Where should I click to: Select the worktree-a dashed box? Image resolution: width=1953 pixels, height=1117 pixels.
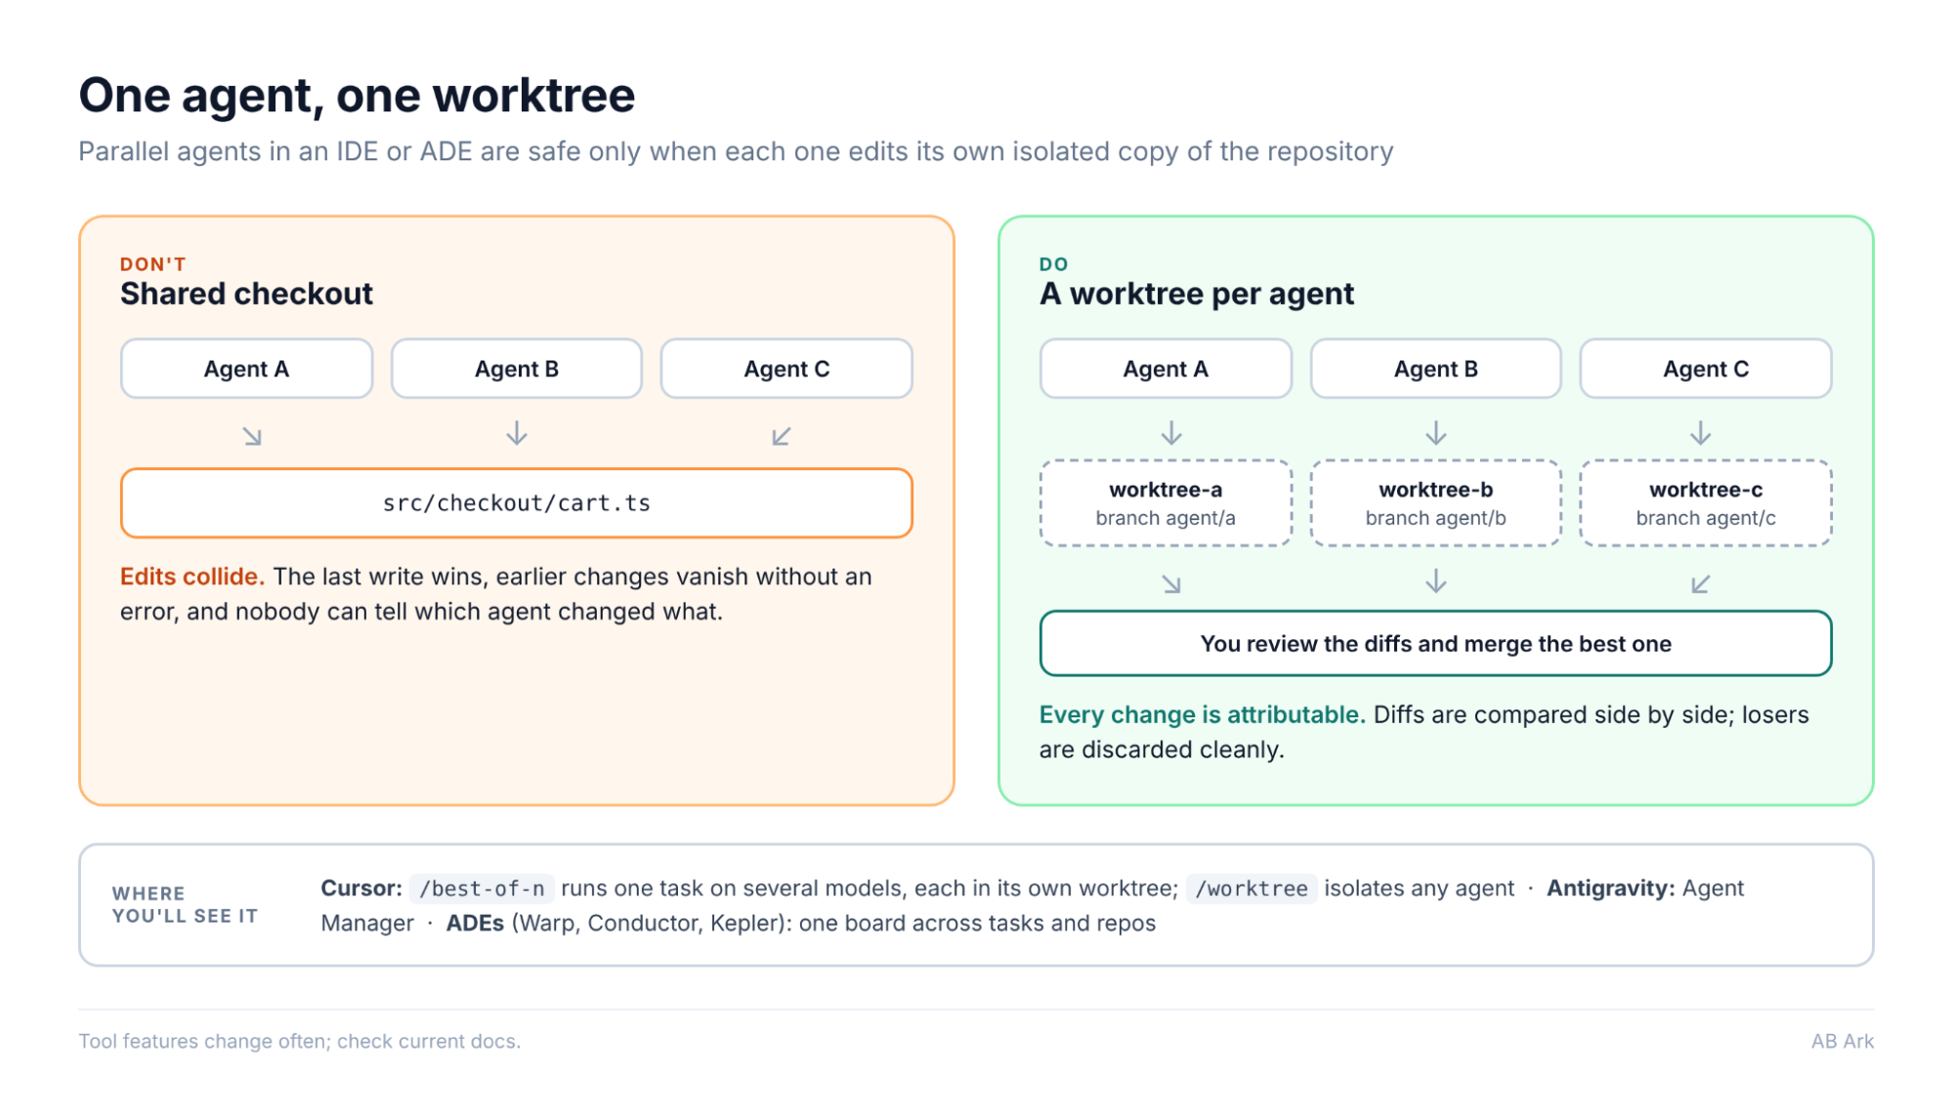[1166, 503]
